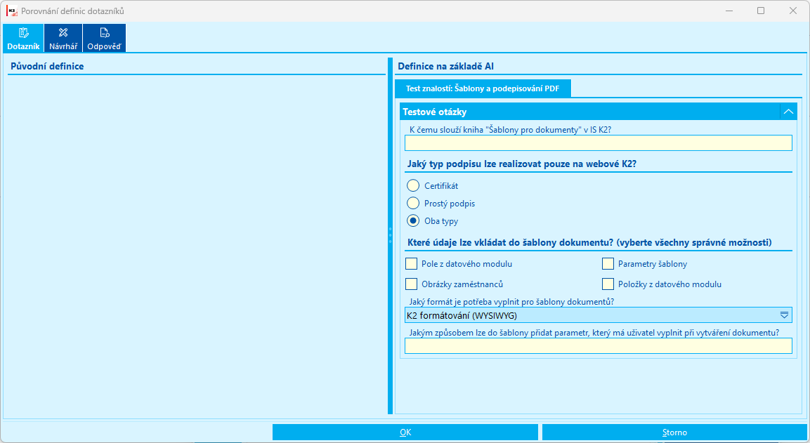Click the answer field for Šablony pro dokumenty question
The height and width of the screenshot is (443, 810).
click(x=599, y=143)
